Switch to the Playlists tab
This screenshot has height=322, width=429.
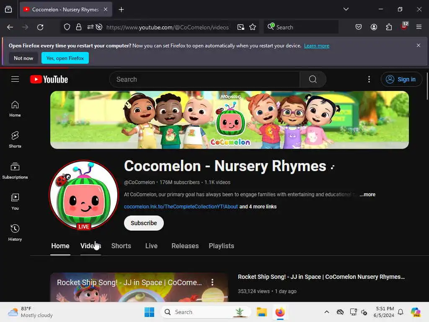tap(221, 246)
